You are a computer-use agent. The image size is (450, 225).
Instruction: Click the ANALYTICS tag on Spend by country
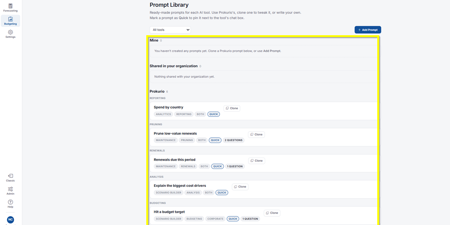pos(163,114)
